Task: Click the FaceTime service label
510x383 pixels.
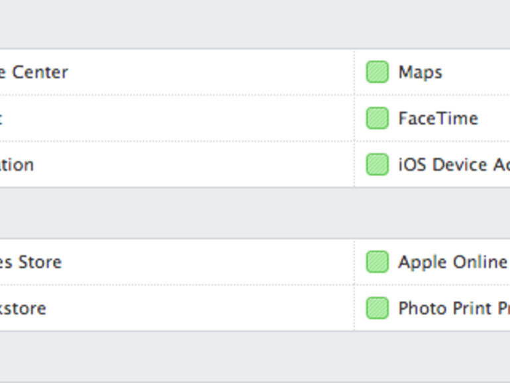Action: 438,118
